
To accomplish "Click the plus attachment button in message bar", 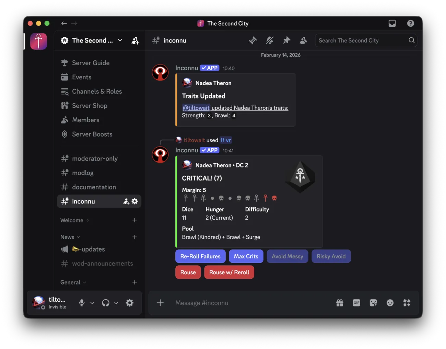I will 160,303.
